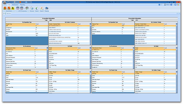Select 10/22 PRECISION in Acquisition By Model
The width and height of the screenshot is (184, 104).
point(69,54)
